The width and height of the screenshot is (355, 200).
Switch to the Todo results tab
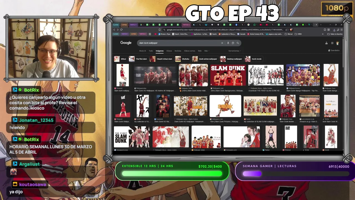(151, 51)
